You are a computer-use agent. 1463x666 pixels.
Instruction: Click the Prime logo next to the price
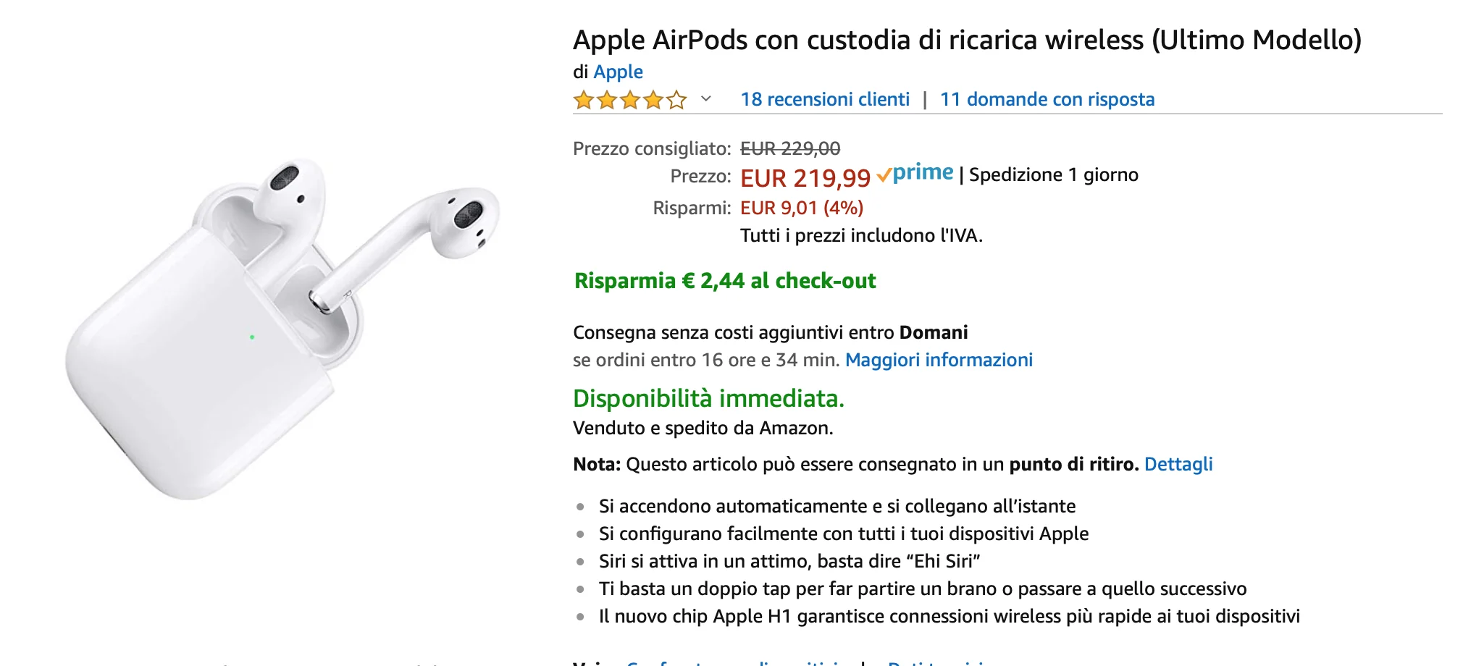[915, 173]
